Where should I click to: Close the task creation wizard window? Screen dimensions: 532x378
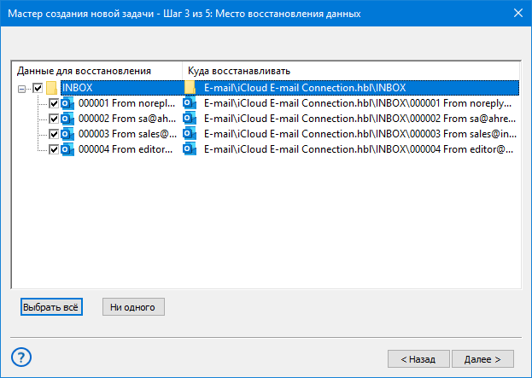(x=518, y=13)
